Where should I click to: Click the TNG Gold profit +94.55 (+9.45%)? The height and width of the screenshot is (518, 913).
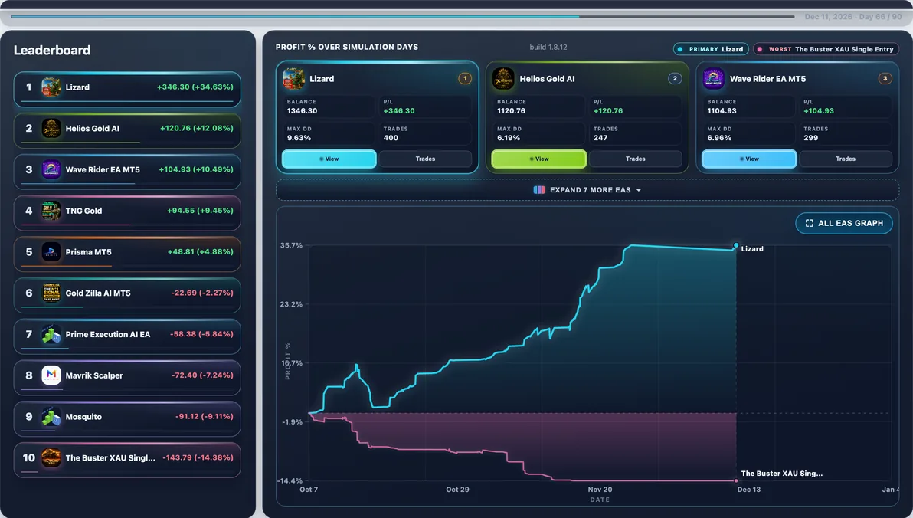[200, 211]
